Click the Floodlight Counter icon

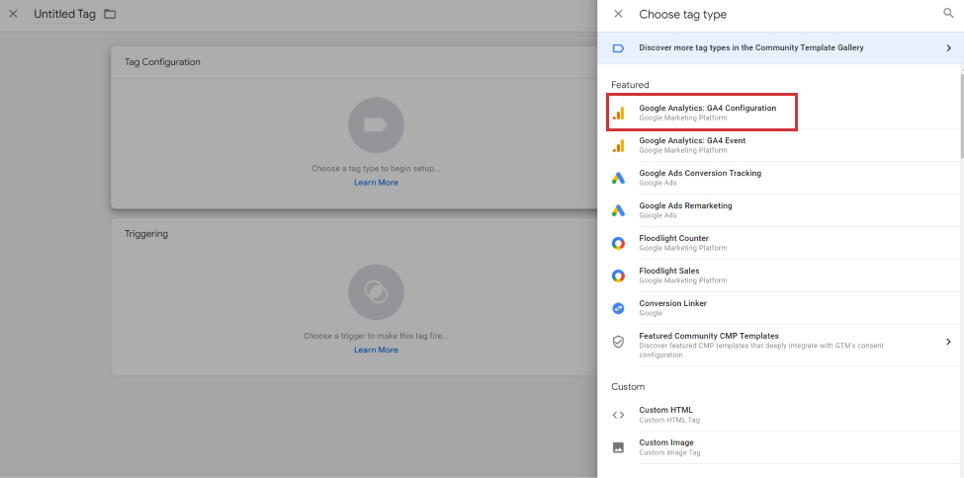619,243
